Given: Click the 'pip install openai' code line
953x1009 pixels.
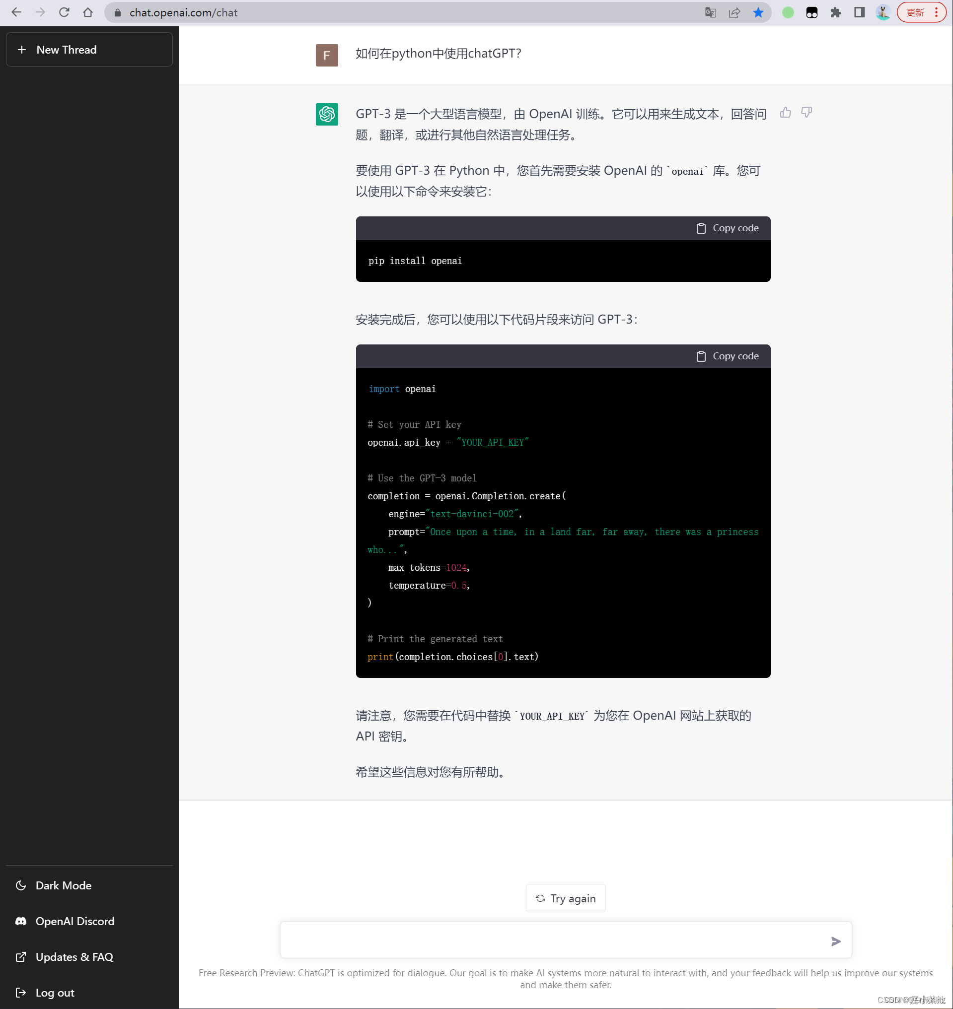Looking at the screenshot, I should click(x=415, y=261).
